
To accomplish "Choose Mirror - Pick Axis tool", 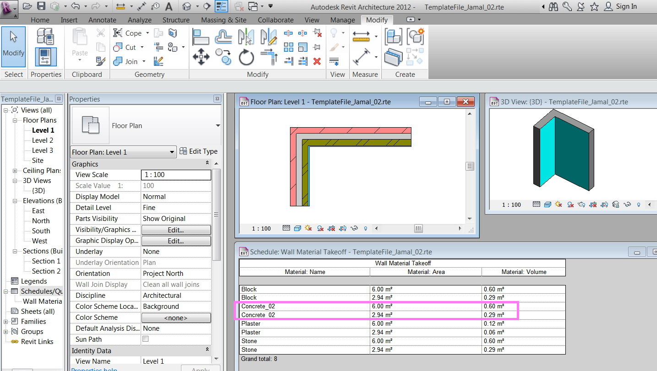I will pyautogui.click(x=246, y=36).
